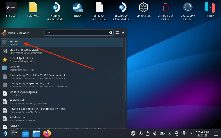Expand hidden system tray icons

(191, 133)
